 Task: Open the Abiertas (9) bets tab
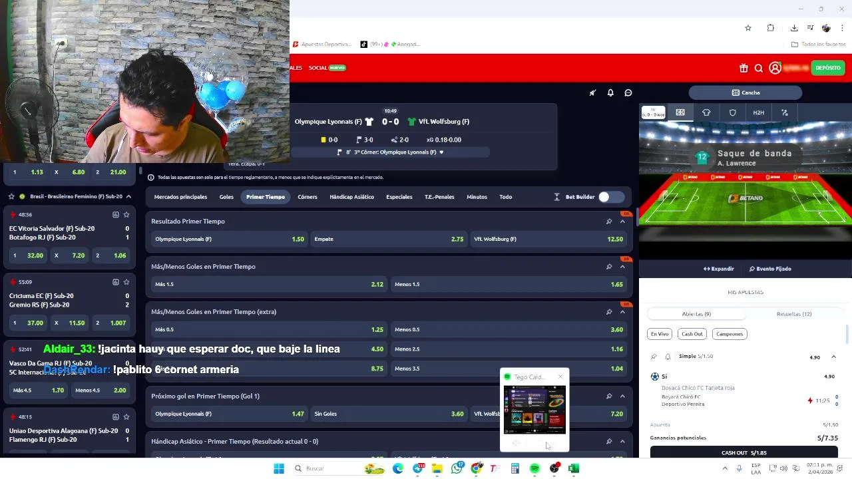tap(696, 314)
